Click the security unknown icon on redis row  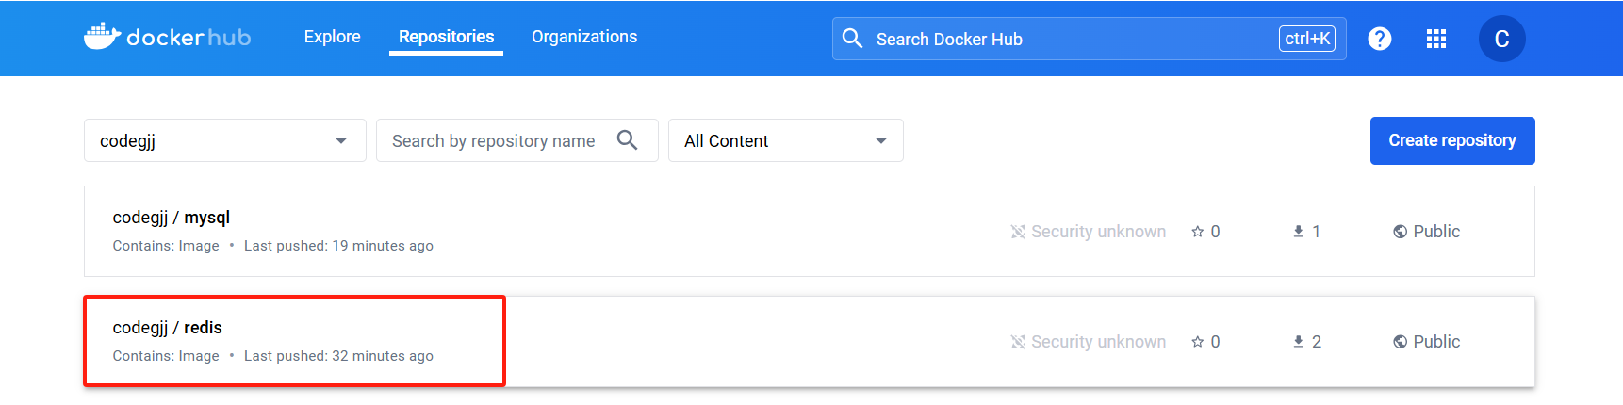point(1018,342)
